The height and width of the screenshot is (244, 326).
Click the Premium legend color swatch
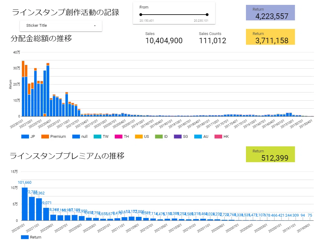pos(45,137)
